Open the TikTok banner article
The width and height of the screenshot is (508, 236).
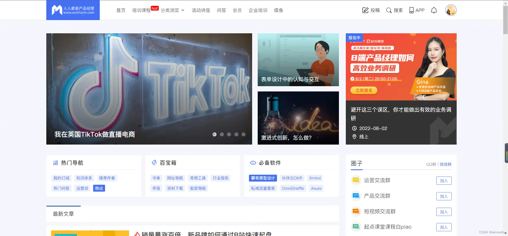(x=149, y=89)
